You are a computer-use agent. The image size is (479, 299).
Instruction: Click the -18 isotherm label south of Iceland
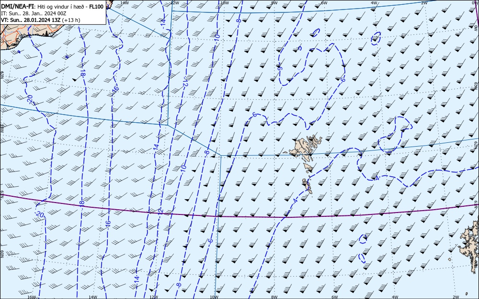tap(82, 73)
